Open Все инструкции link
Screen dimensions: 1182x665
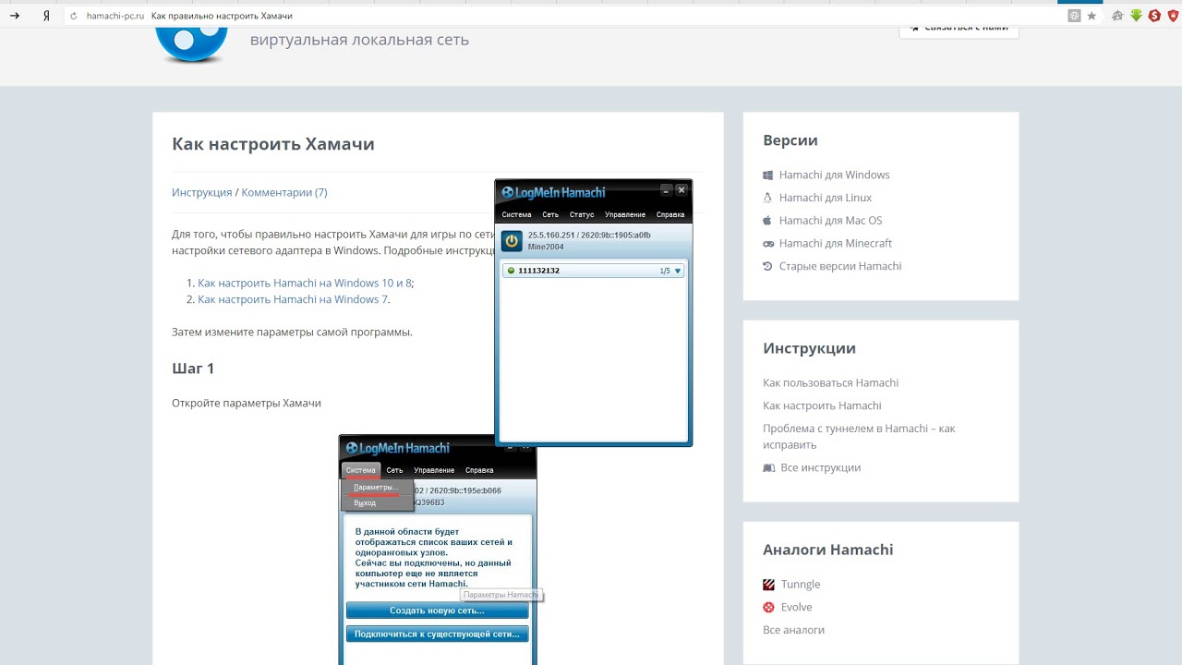click(x=820, y=467)
